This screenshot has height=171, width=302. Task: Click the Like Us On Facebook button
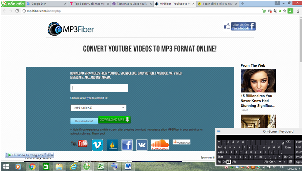(x=240, y=26)
